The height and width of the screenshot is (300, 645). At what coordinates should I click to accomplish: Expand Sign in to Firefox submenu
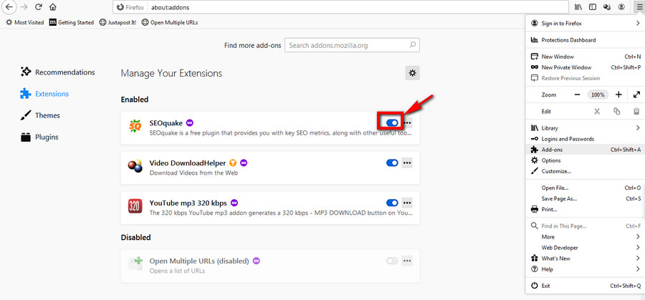[x=638, y=24]
